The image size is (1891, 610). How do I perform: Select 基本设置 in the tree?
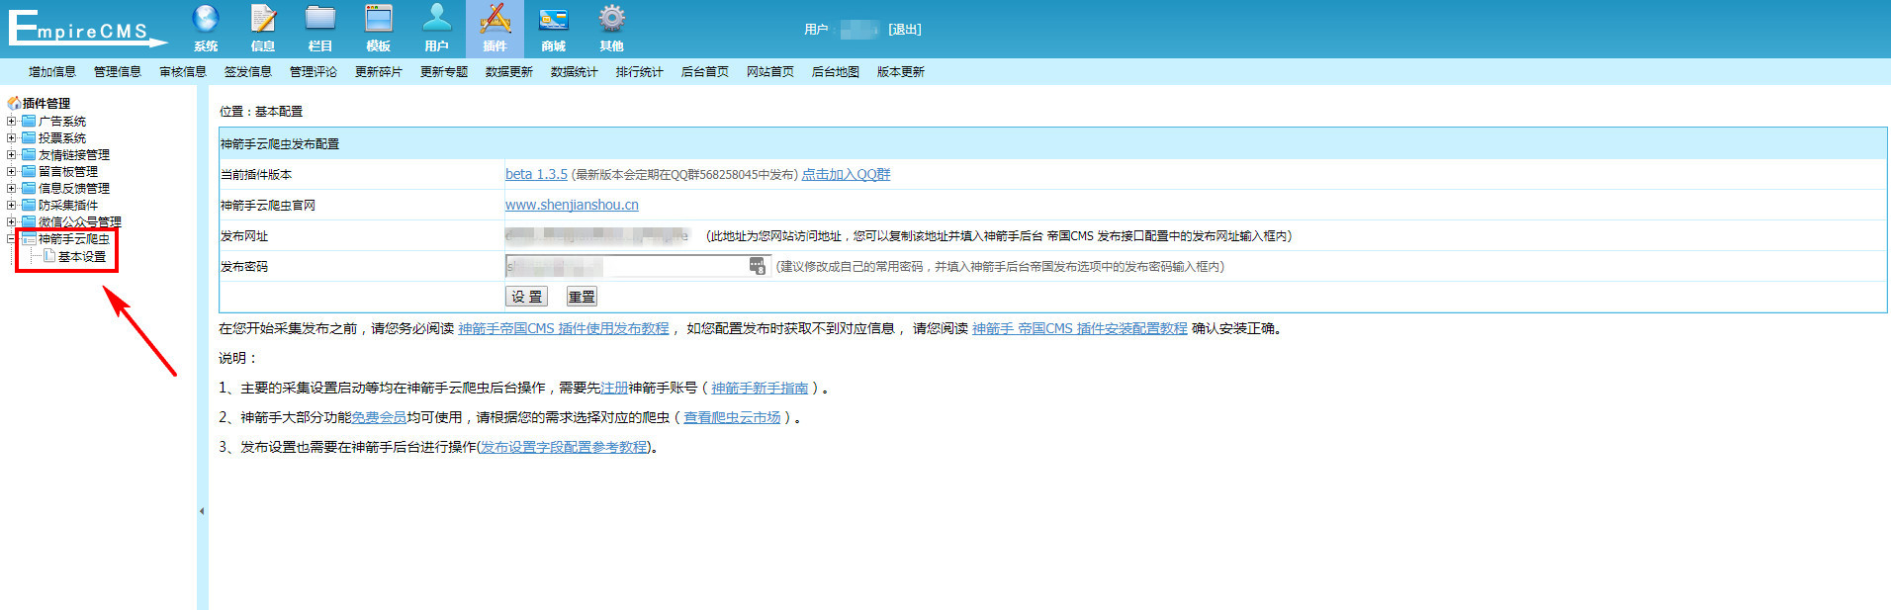click(82, 256)
